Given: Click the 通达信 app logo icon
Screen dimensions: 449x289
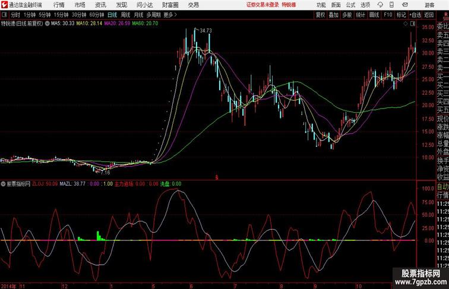Looking at the screenshot, I should 4,5.
